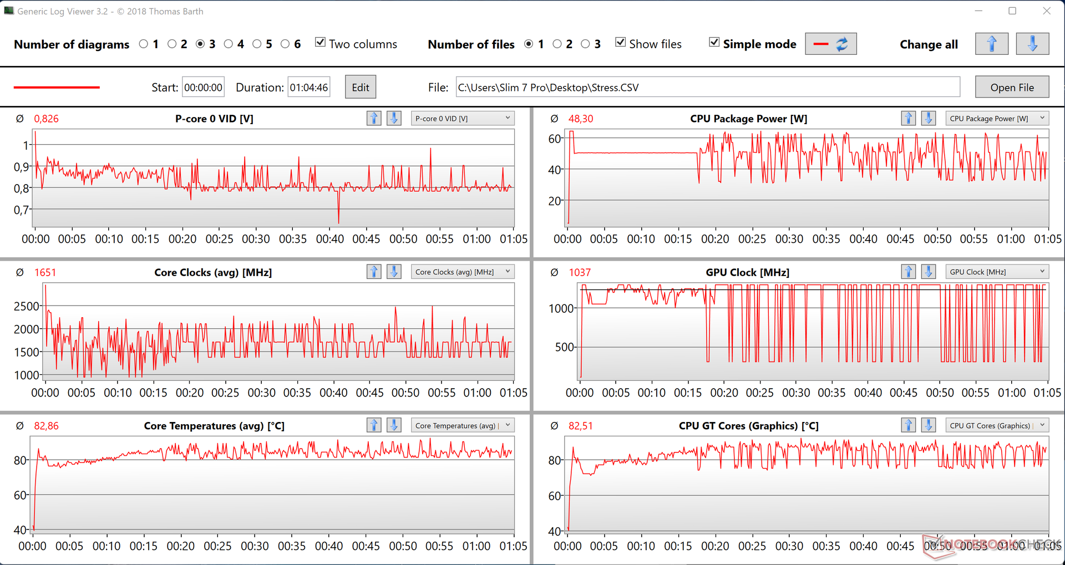Select 2 for number of files
This screenshot has width=1065, height=565.
pos(557,44)
